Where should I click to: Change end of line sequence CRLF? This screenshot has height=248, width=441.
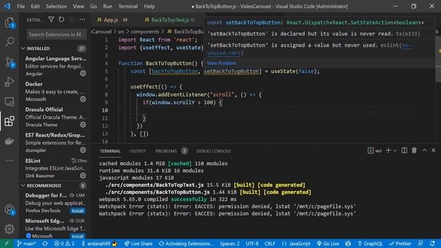269,243
